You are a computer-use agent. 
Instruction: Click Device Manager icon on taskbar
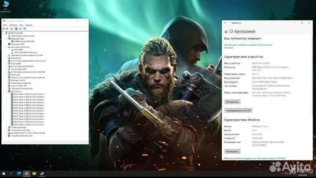(x=42, y=174)
